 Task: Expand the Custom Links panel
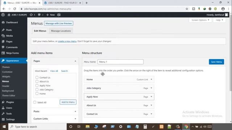point(75,119)
